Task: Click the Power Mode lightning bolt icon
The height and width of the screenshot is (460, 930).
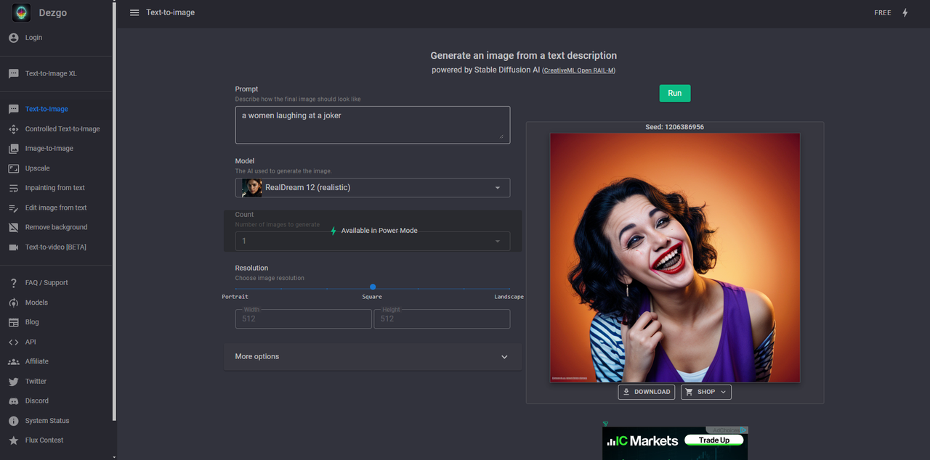Action: pyautogui.click(x=905, y=12)
